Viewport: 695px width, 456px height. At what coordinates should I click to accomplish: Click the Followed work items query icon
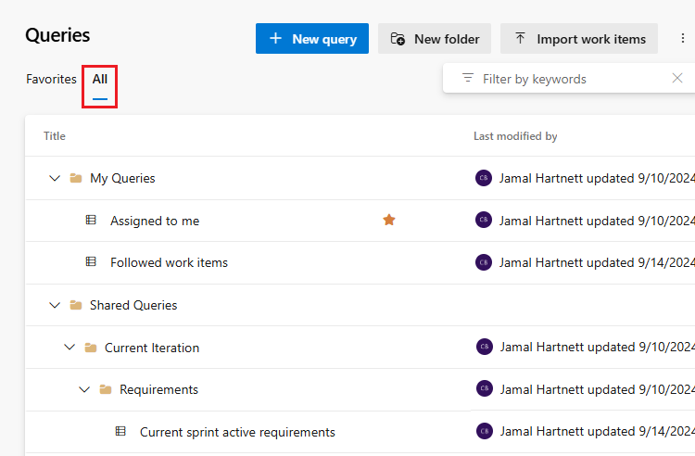[x=91, y=262]
